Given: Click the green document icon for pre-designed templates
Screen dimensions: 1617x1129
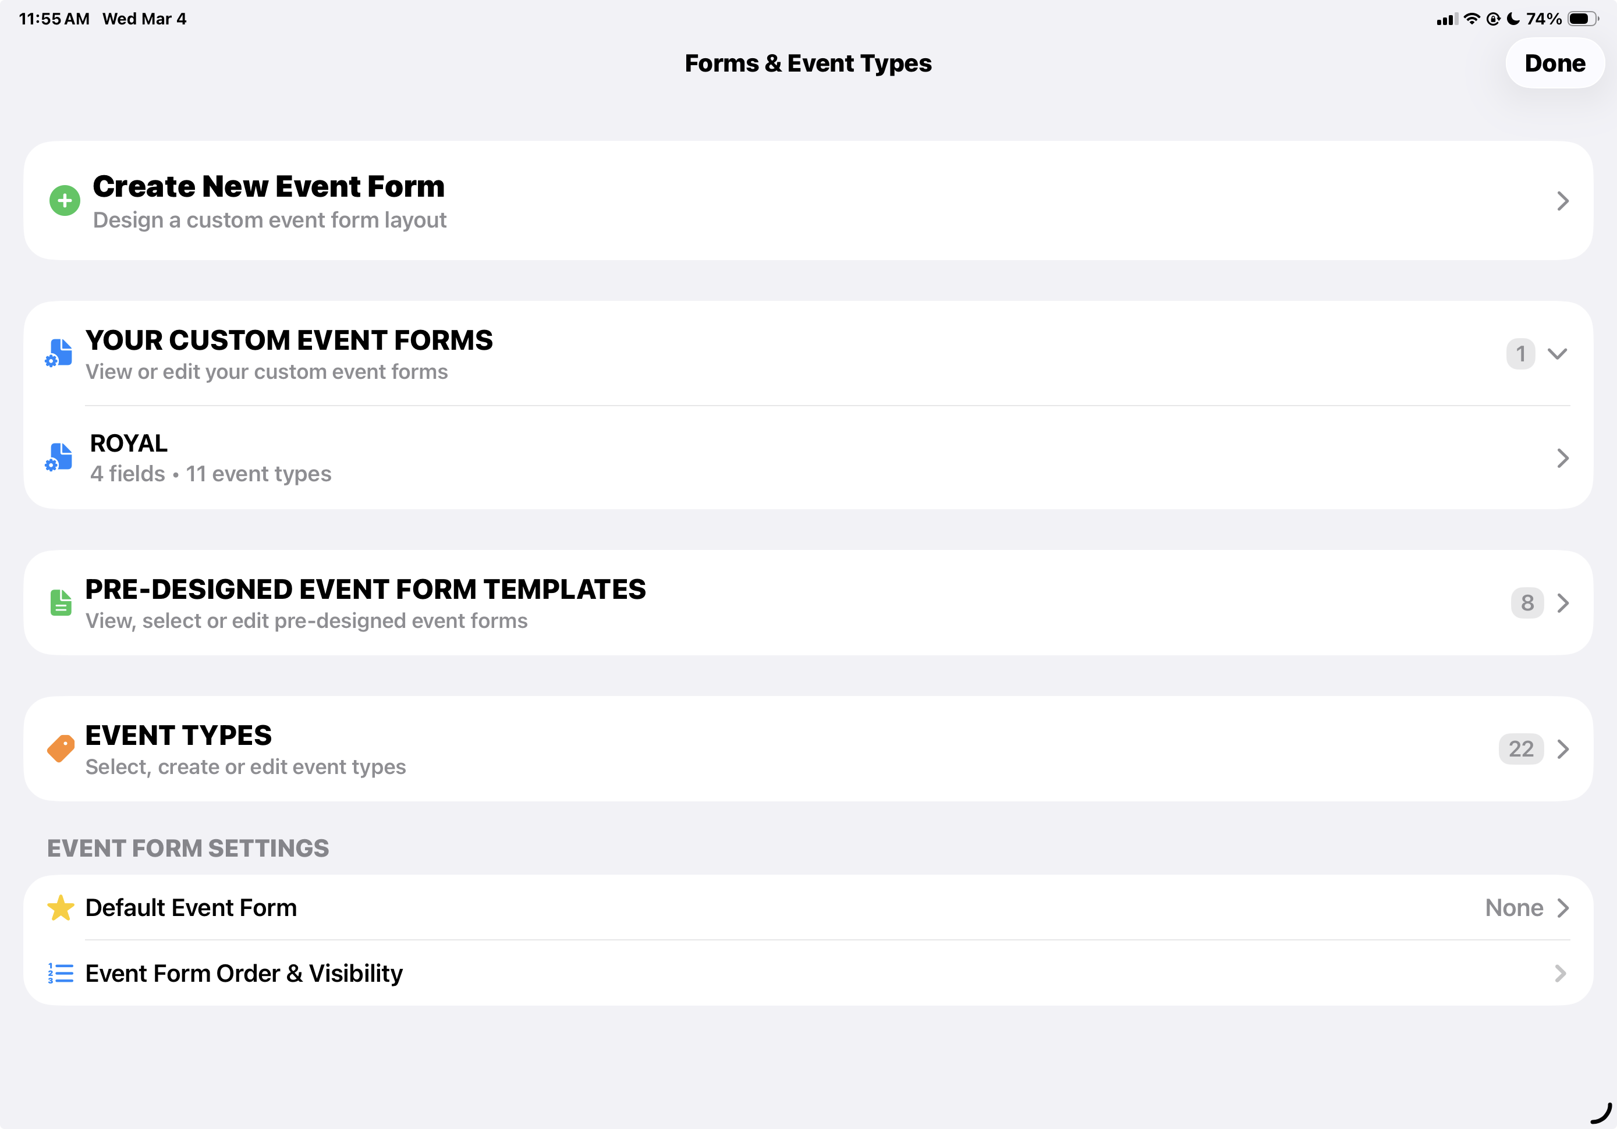Looking at the screenshot, I should click(x=61, y=603).
